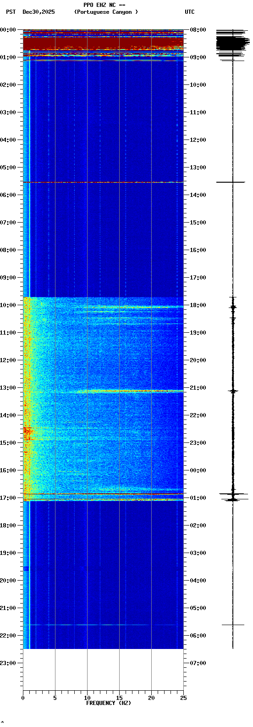This screenshot has height=727, width=253.
Task: Select the PST 01:00 time label
Action: click(x=8, y=57)
